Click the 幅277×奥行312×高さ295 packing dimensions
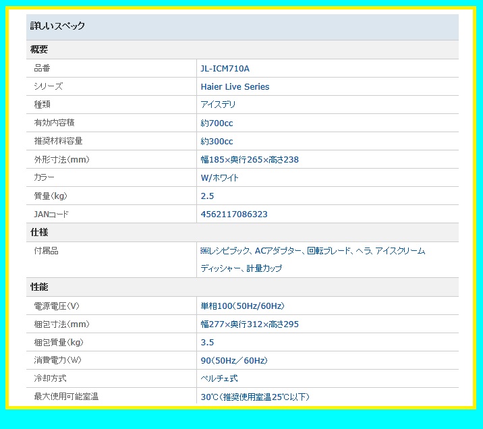The height and width of the screenshot is (429, 483). [x=249, y=324]
